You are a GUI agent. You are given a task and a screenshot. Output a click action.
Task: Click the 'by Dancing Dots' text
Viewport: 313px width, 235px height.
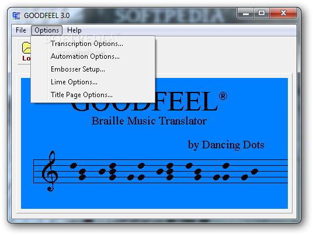click(226, 145)
